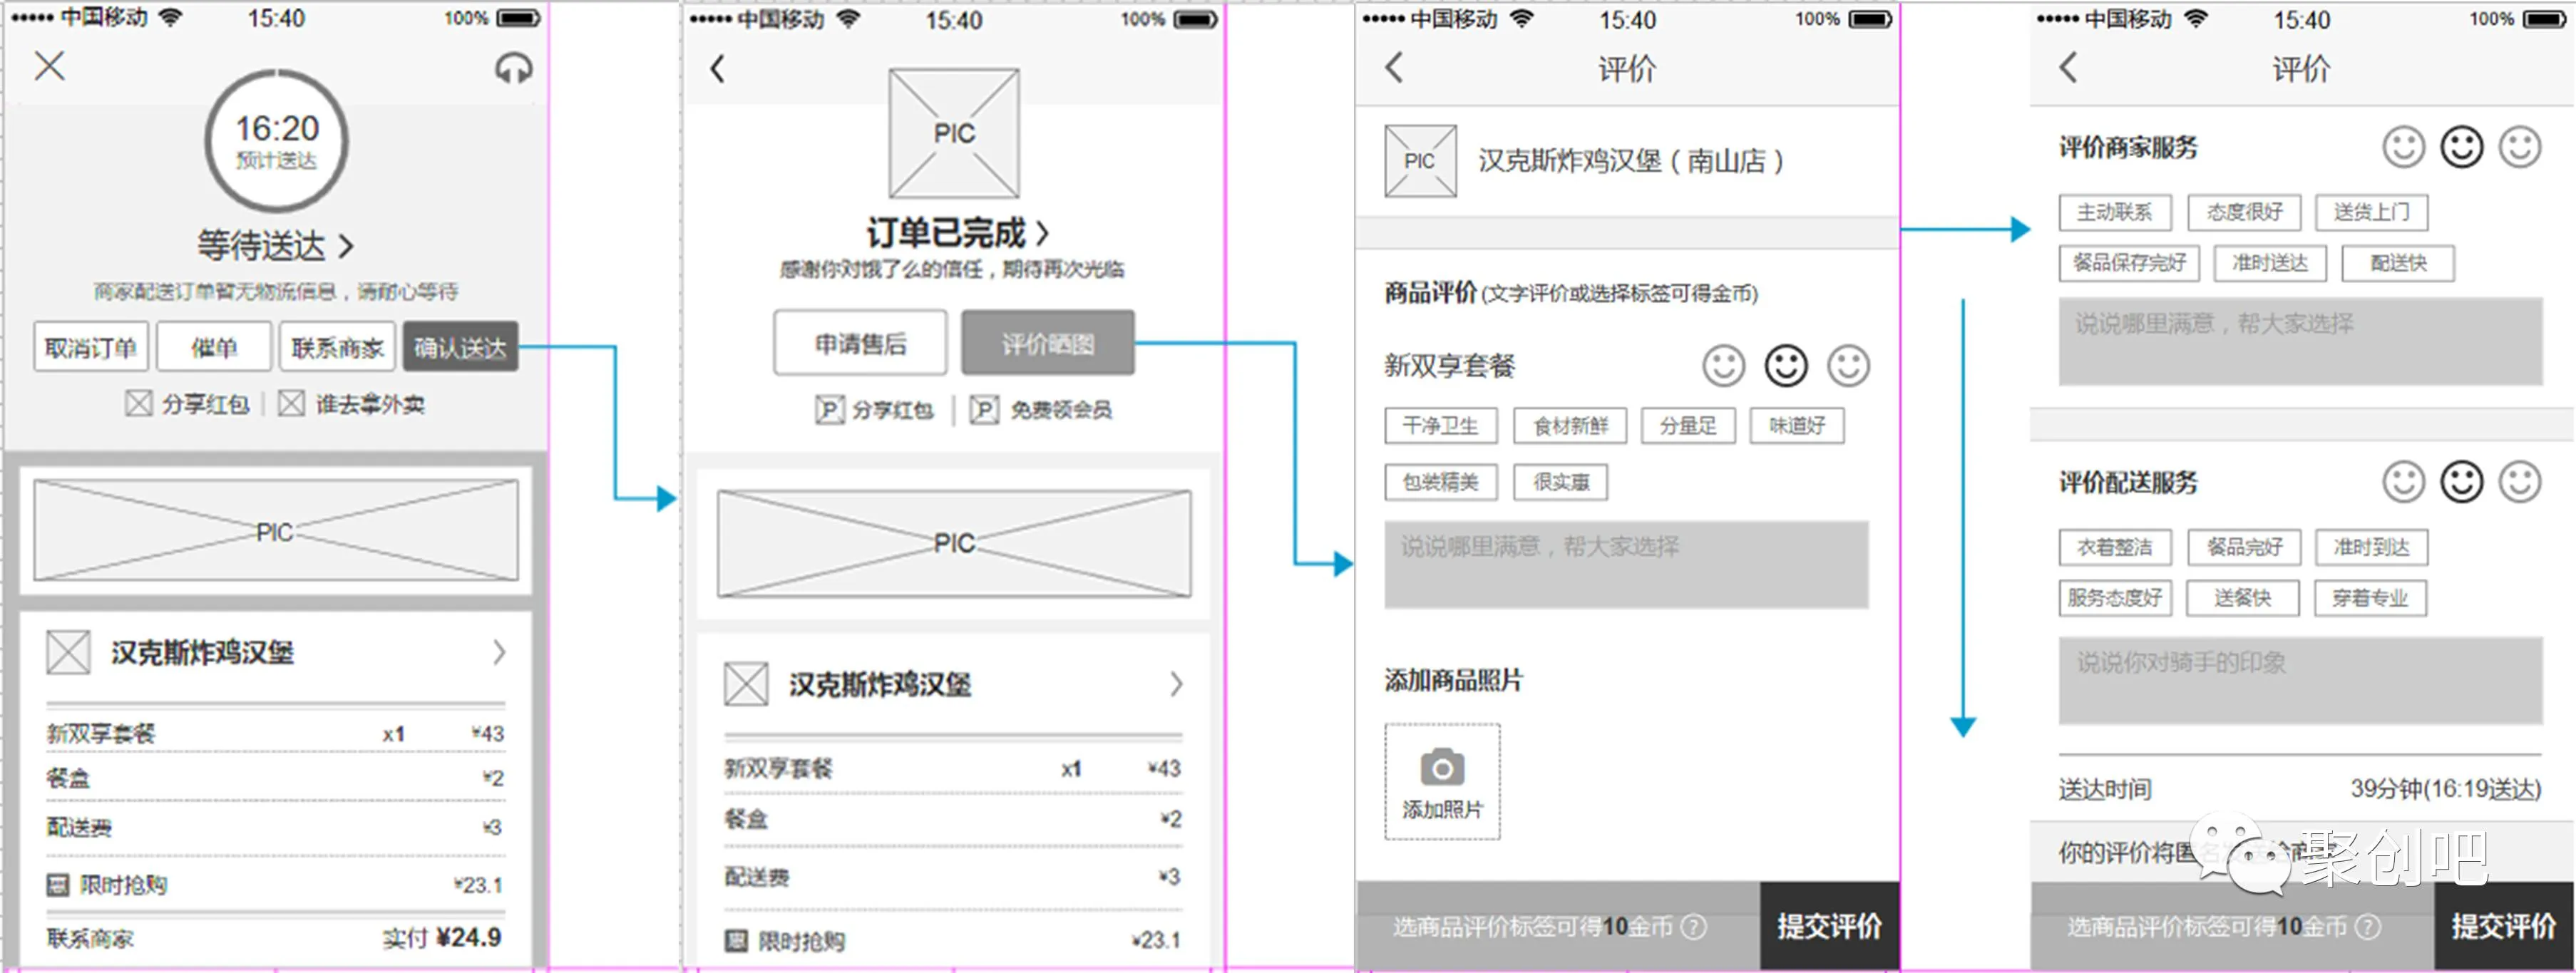Image resolution: width=2576 pixels, height=973 pixels.
Task: Toggle the 干净卫生 tag
Action: (1440, 426)
